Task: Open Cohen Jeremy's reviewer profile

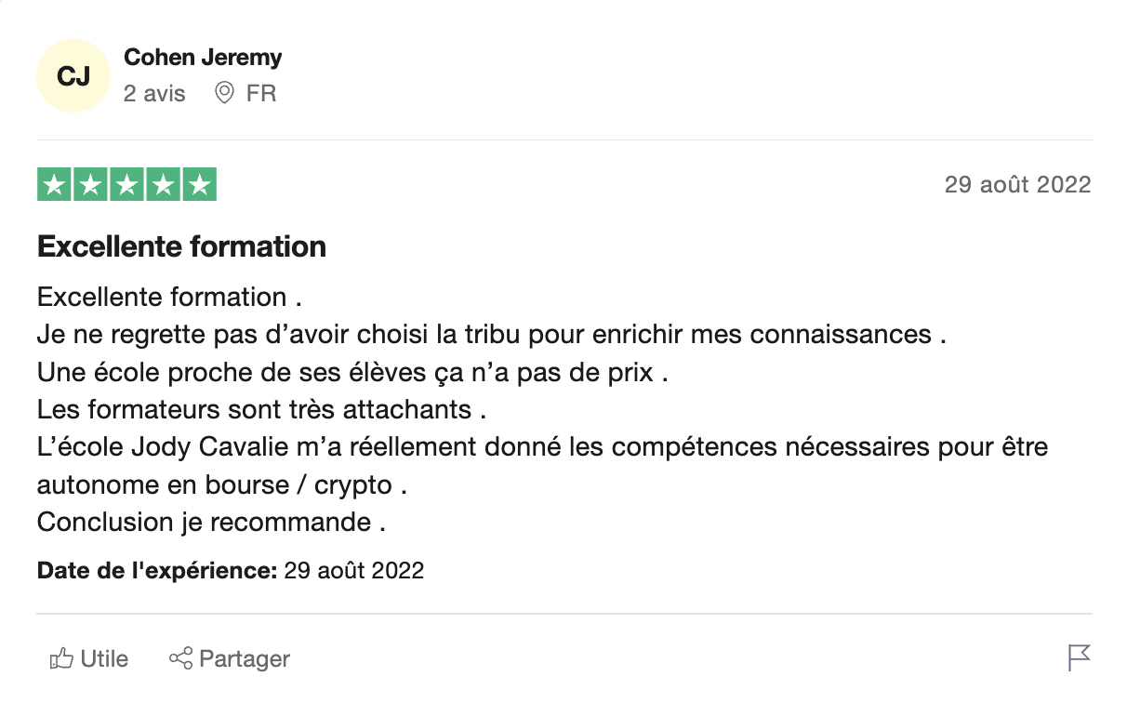Action: (203, 58)
